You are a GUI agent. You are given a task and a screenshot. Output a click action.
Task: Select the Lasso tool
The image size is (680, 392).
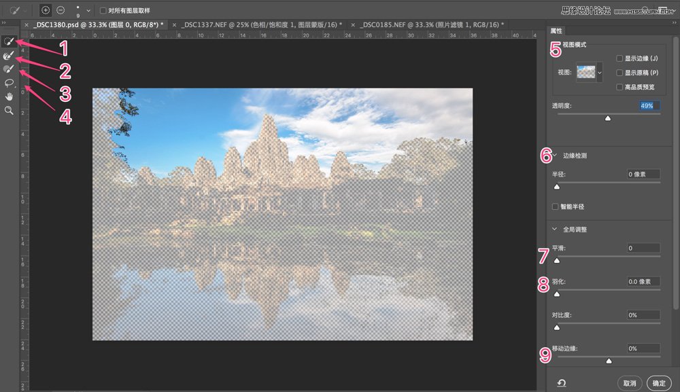coord(9,82)
